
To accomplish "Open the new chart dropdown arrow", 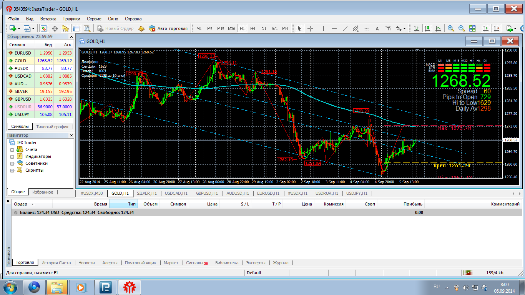I will click(x=19, y=28).
